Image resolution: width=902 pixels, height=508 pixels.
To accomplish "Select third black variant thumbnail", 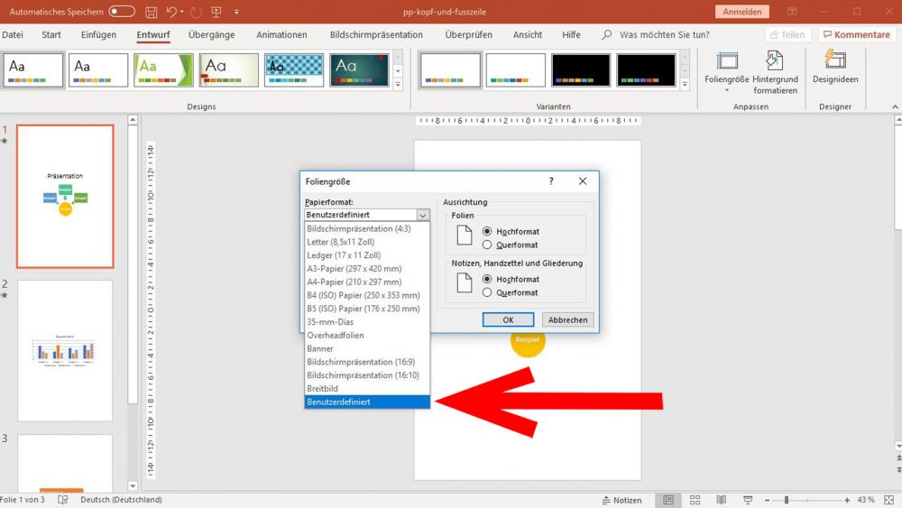I will click(x=580, y=70).
